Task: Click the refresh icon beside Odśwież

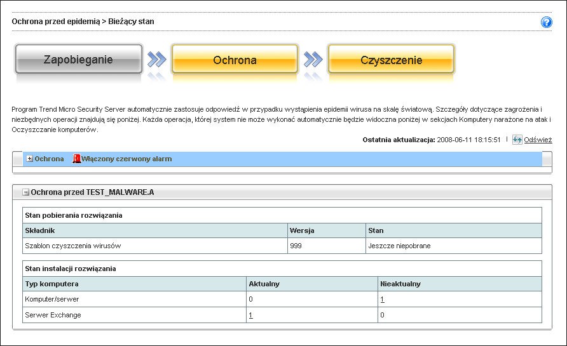Action: [517, 140]
